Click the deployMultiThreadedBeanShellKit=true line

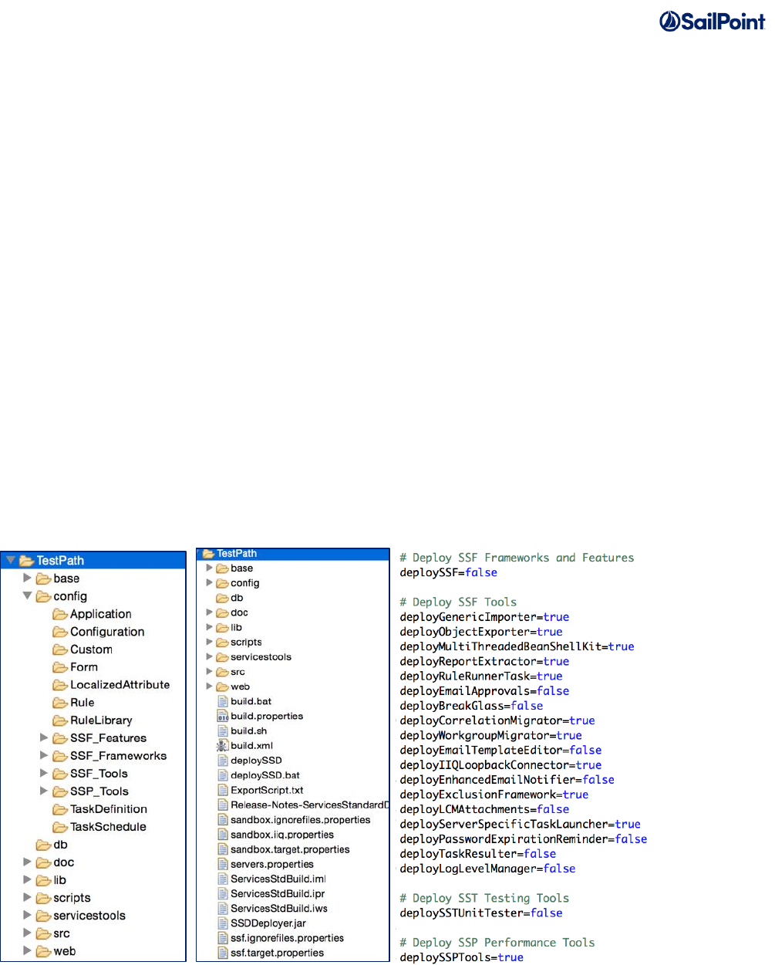pos(517,646)
